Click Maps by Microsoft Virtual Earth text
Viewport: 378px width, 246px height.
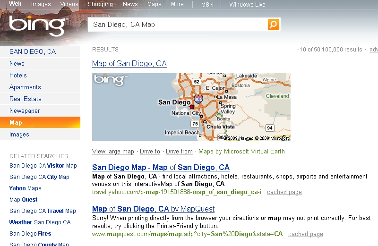241,151
